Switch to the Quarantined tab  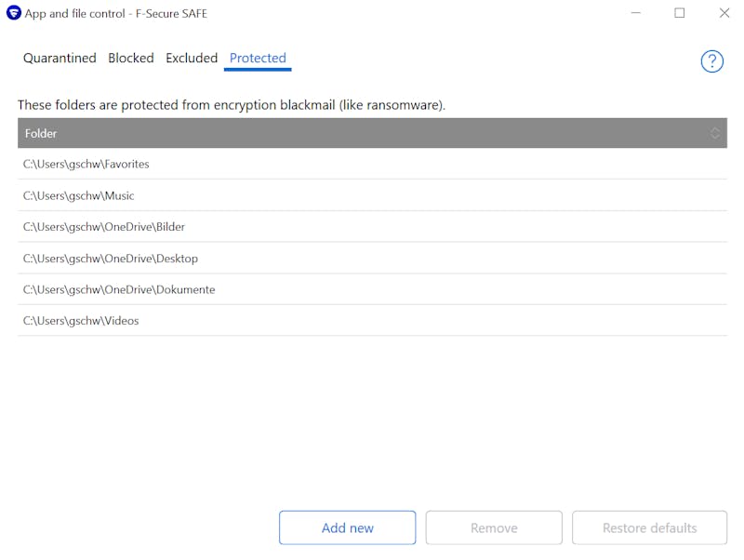point(60,58)
